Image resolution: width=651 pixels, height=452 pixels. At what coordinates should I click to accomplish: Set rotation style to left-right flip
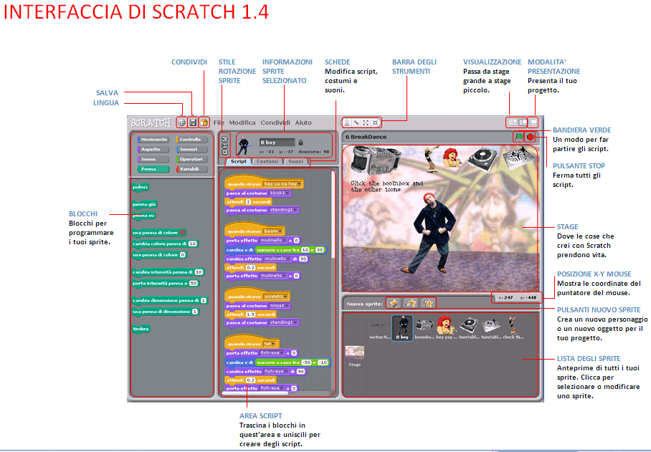click(x=224, y=145)
